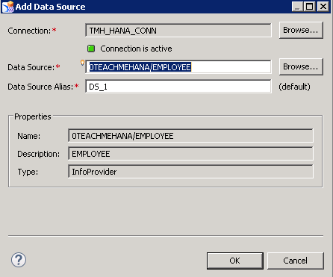Click the 'Type:' label
333x277 pixels.
coord(28,172)
